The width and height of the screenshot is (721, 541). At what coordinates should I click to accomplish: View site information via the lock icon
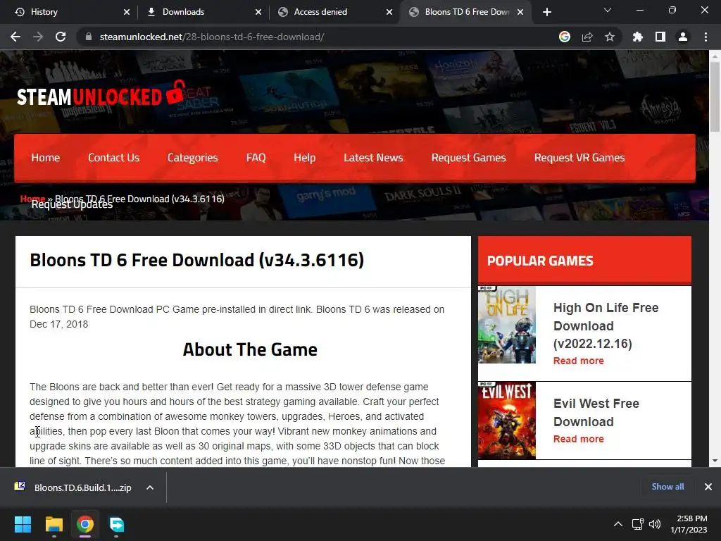coord(88,37)
